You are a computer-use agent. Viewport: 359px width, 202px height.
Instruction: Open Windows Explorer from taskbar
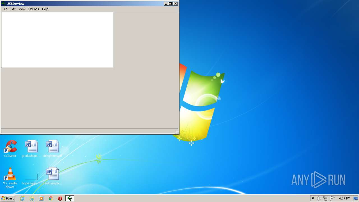(x=32, y=198)
